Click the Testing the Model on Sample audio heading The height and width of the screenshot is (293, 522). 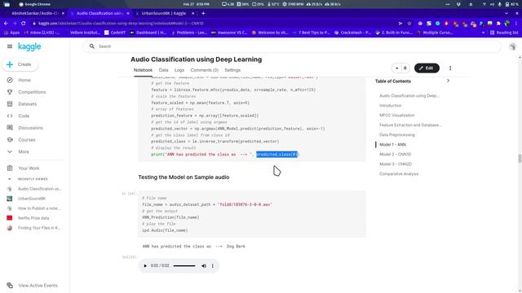click(184, 177)
